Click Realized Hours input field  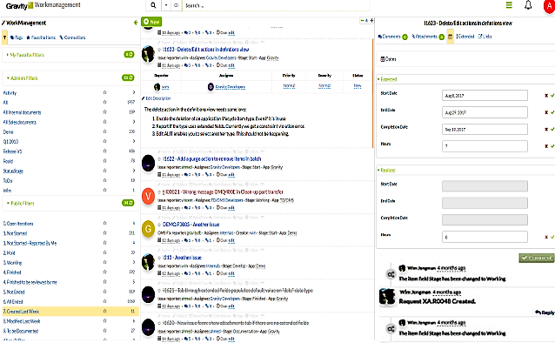tap(485, 237)
